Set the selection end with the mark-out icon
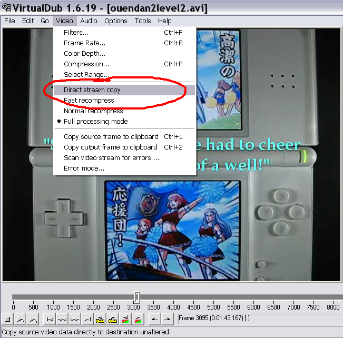The width and height of the screenshot is (343, 338). coord(168,319)
